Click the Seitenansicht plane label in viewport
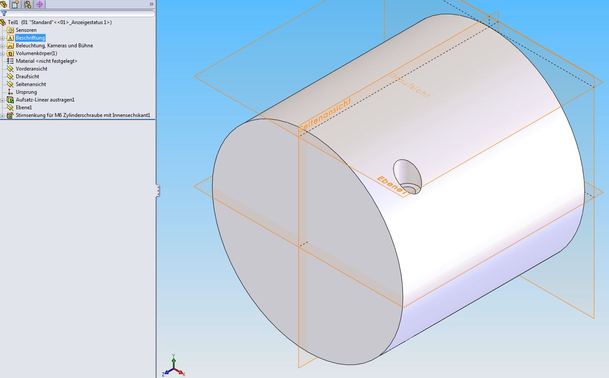609x378 pixels. (x=325, y=115)
